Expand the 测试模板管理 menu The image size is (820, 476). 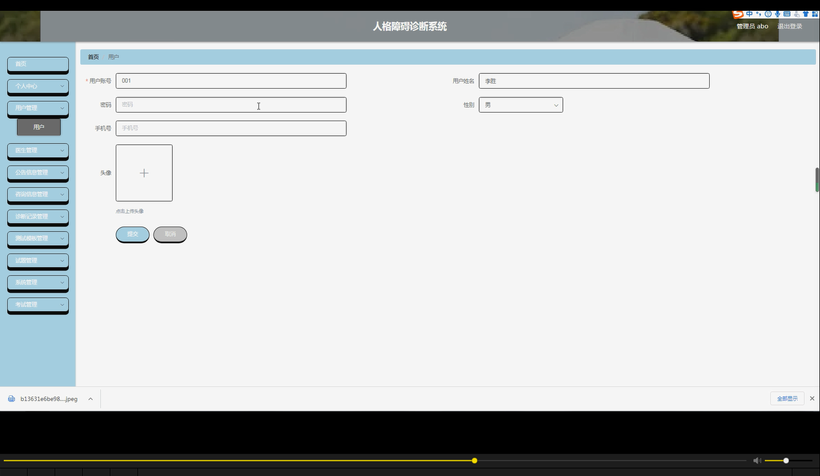point(38,239)
